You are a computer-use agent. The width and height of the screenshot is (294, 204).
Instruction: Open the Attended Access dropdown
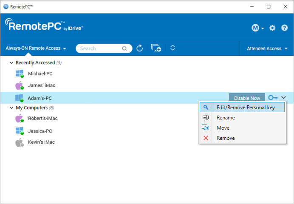pos(267,48)
